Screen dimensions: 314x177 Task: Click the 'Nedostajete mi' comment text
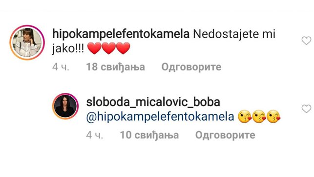point(234,34)
